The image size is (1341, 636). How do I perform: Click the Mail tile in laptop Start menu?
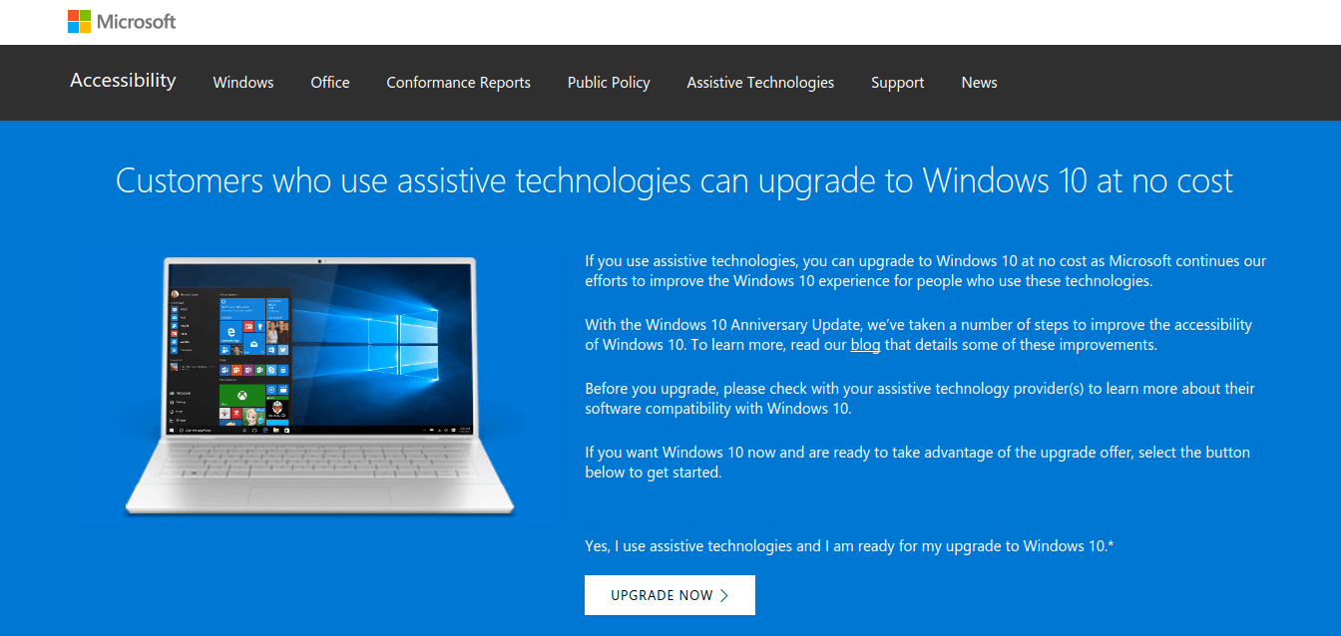pos(253,344)
